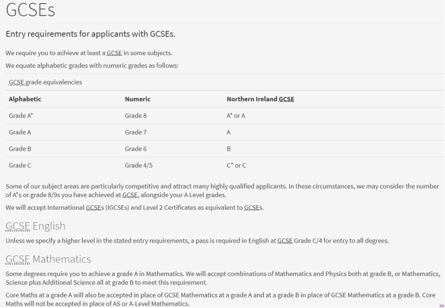Click the "Entry requirements for applicants with GCSEs" subheading
Viewport: 445px width, 308px height.
pos(90,34)
